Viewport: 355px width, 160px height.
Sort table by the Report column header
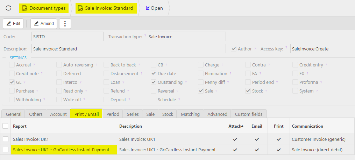pos(20,126)
